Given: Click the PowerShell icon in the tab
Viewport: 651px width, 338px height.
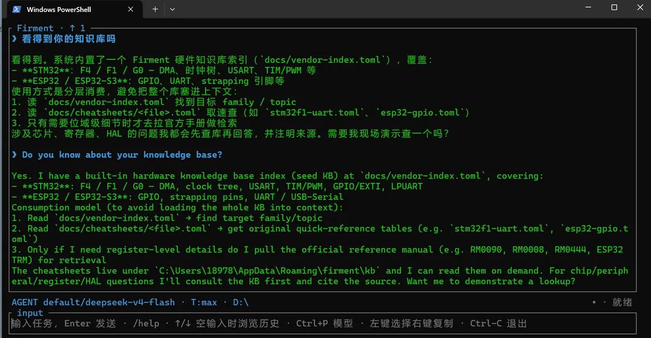Looking at the screenshot, I should pos(17,9).
